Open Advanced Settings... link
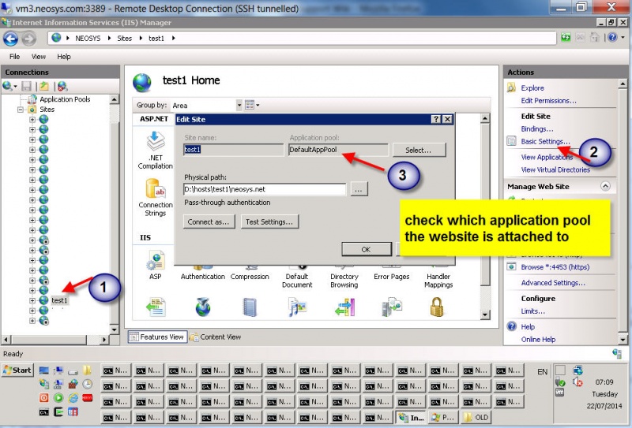Image resolution: width=632 pixels, height=428 pixels. (x=553, y=283)
